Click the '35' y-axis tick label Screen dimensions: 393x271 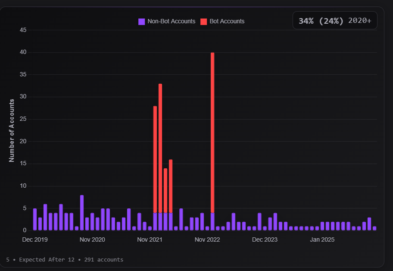tap(23, 75)
